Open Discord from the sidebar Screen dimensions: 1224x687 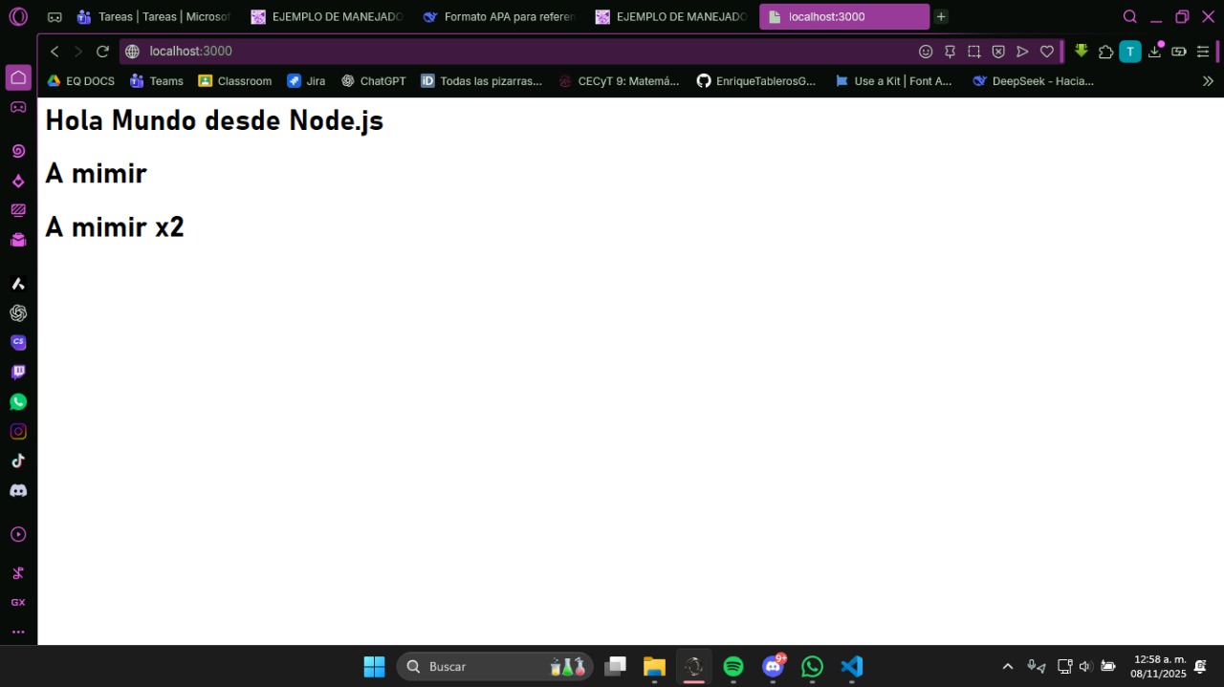(18, 490)
